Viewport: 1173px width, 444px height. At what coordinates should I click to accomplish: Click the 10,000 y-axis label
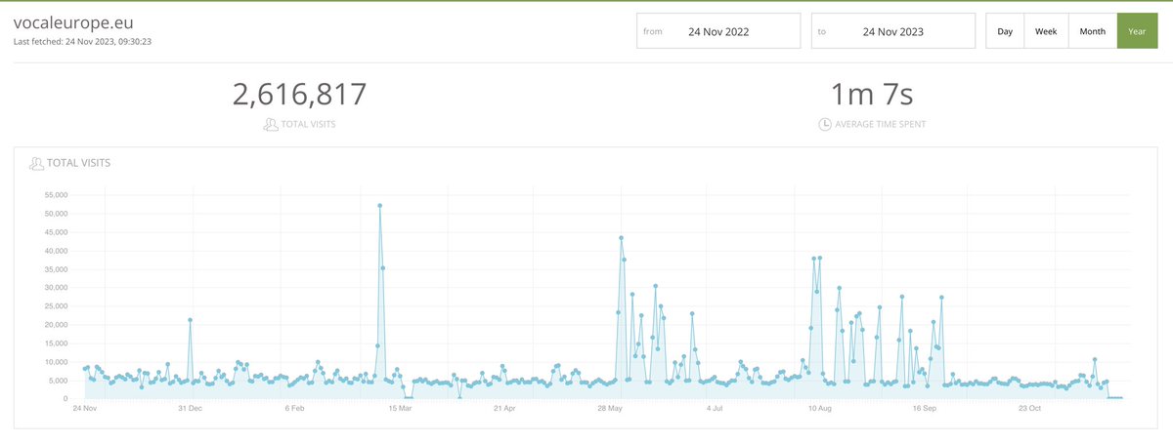(x=55, y=362)
